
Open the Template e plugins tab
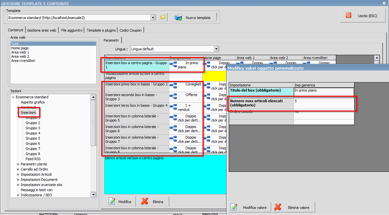coord(101,30)
